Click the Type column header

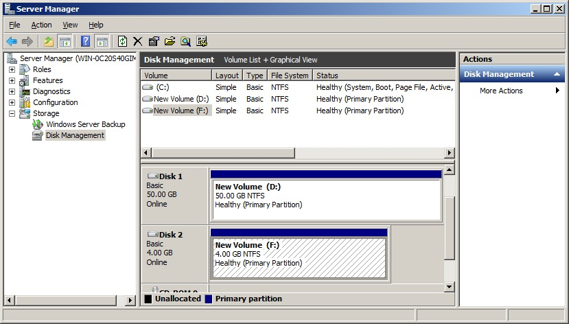coord(255,76)
